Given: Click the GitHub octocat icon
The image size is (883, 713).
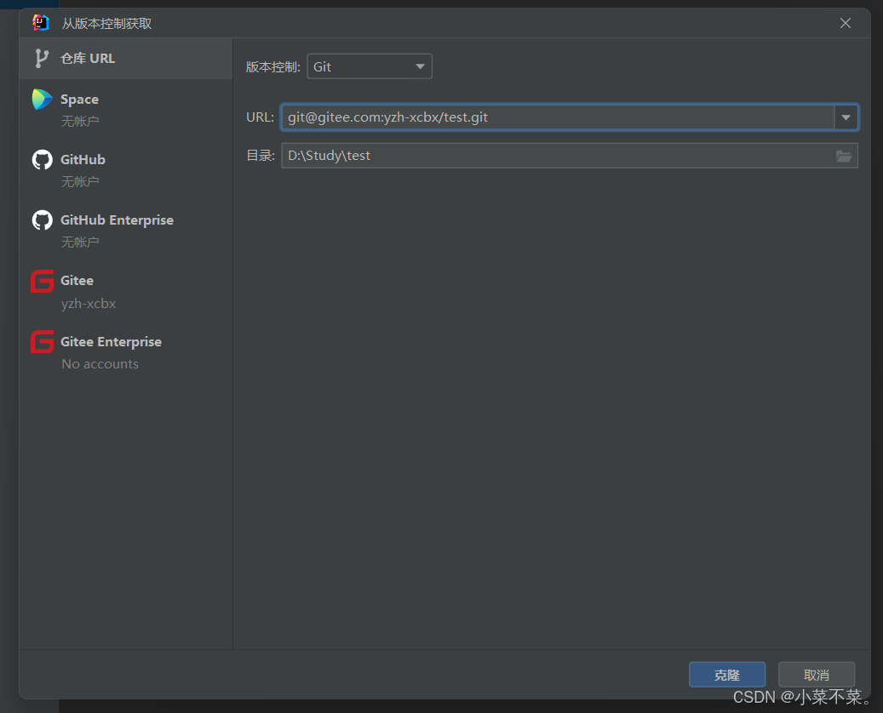Looking at the screenshot, I should click(43, 160).
